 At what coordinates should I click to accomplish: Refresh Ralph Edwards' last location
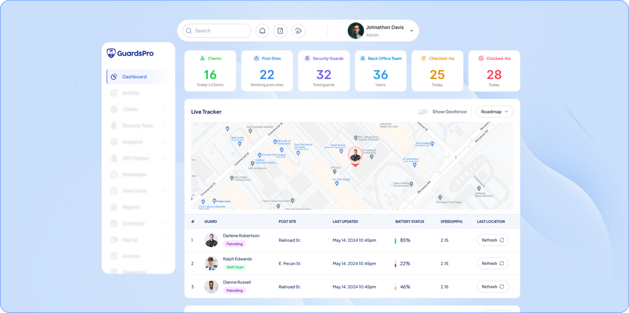click(x=493, y=263)
